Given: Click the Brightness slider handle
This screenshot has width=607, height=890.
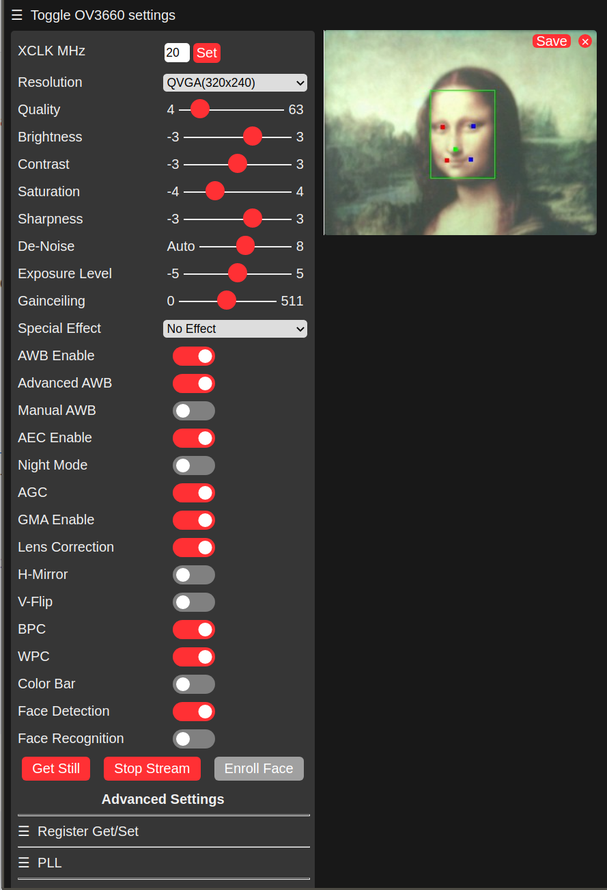Looking at the screenshot, I should click(253, 137).
